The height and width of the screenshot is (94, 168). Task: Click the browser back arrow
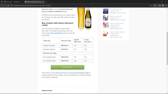click(2, 5)
